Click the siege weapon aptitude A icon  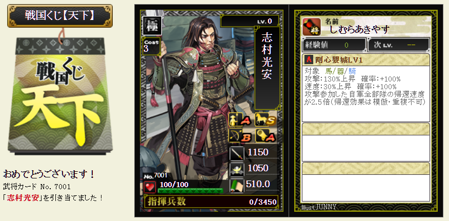click(x=265, y=135)
